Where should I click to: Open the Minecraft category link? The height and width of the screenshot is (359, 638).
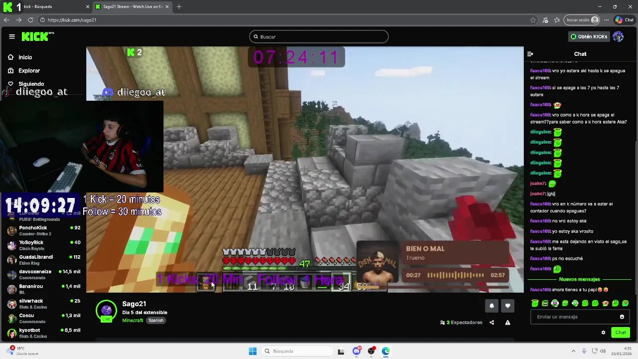133,320
